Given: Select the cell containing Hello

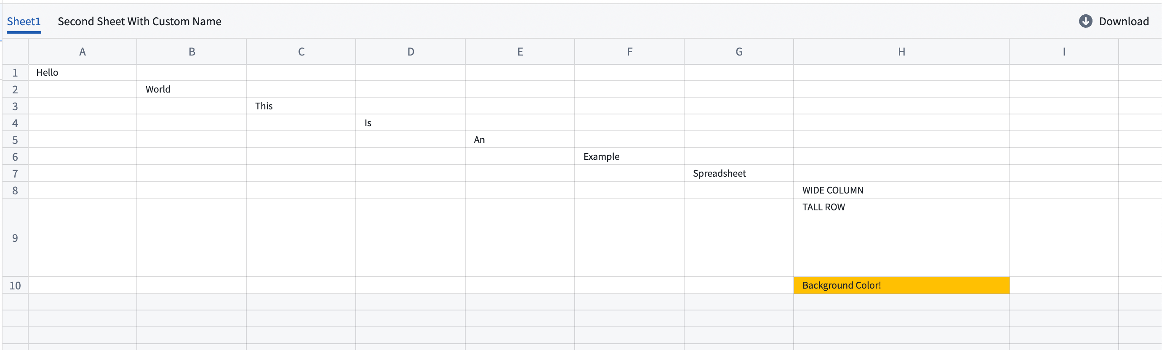Looking at the screenshot, I should click(x=83, y=72).
